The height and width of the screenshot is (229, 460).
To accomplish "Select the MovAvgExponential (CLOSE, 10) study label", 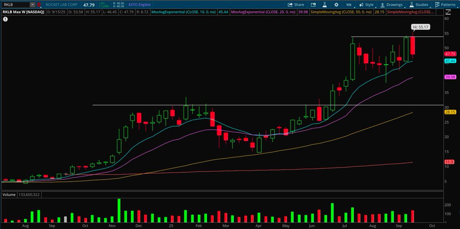I will (183, 12).
